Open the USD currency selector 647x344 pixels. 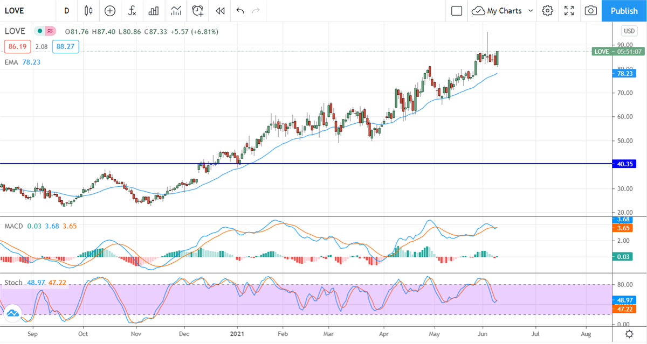(629, 31)
